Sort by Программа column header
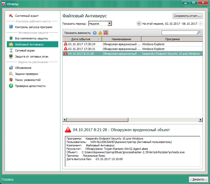Image resolution: width=210 pixels, height=184 pixels. 172,39
